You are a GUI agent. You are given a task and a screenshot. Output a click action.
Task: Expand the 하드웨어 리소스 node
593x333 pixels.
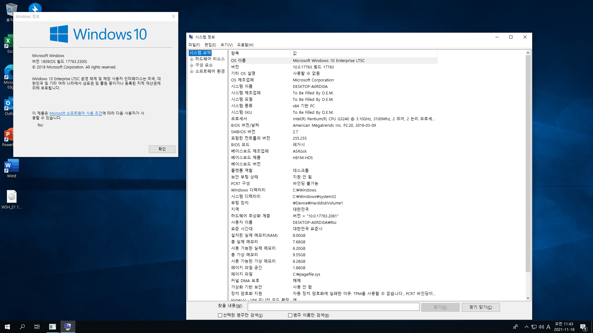tap(191, 59)
